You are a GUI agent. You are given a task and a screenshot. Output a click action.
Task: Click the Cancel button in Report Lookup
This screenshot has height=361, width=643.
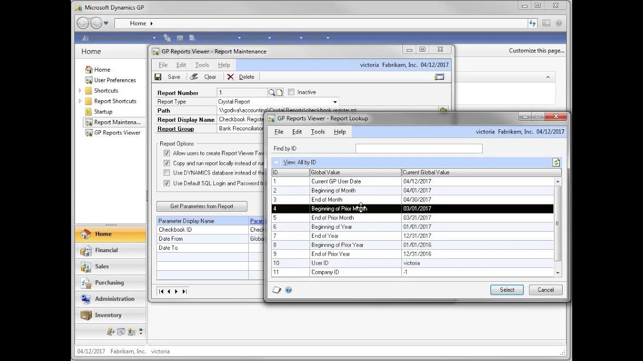click(x=546, y=290)
